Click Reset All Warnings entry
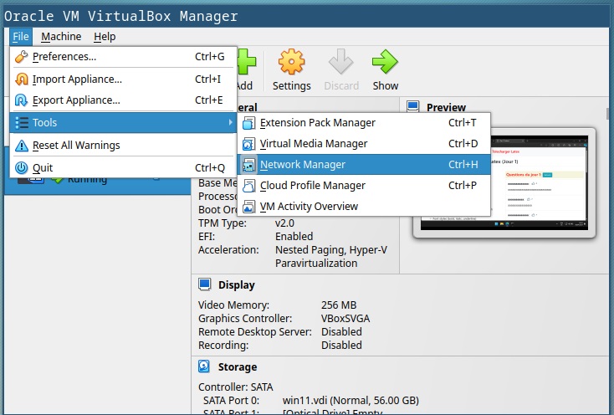The width and height of the screenshot is (614, 415). tap(123, 146)
